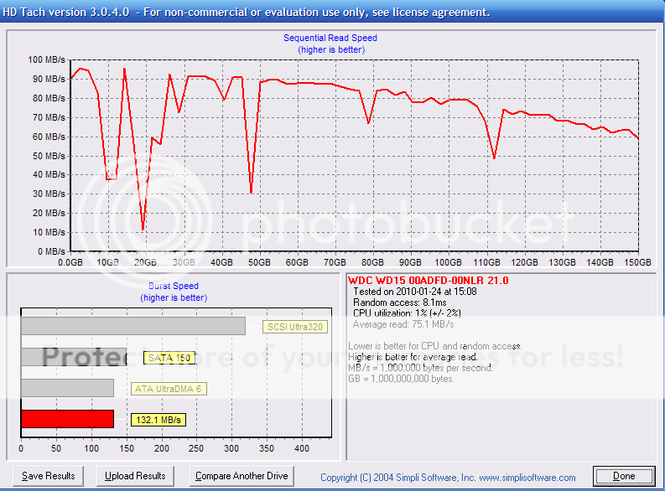Select the SCSI Ultra320 gray bar
665x491 pixels.
(x=133, y=326)
